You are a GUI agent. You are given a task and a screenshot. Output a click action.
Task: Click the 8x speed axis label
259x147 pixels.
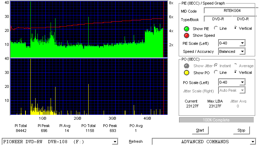[x=171, y=3]
